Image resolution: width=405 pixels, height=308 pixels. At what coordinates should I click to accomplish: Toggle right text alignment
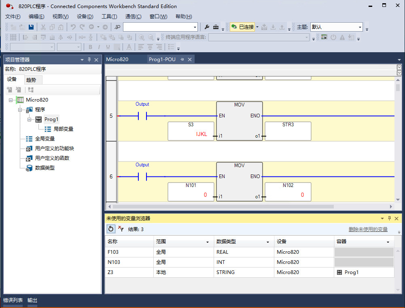point(159,47)
